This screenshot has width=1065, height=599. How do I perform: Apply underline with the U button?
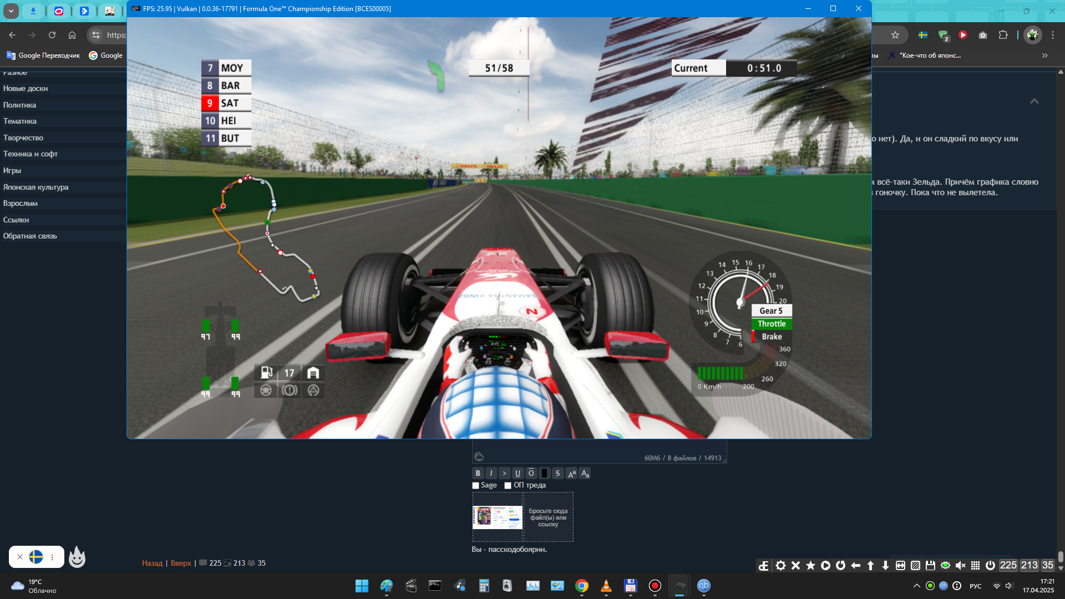(518, 473)
